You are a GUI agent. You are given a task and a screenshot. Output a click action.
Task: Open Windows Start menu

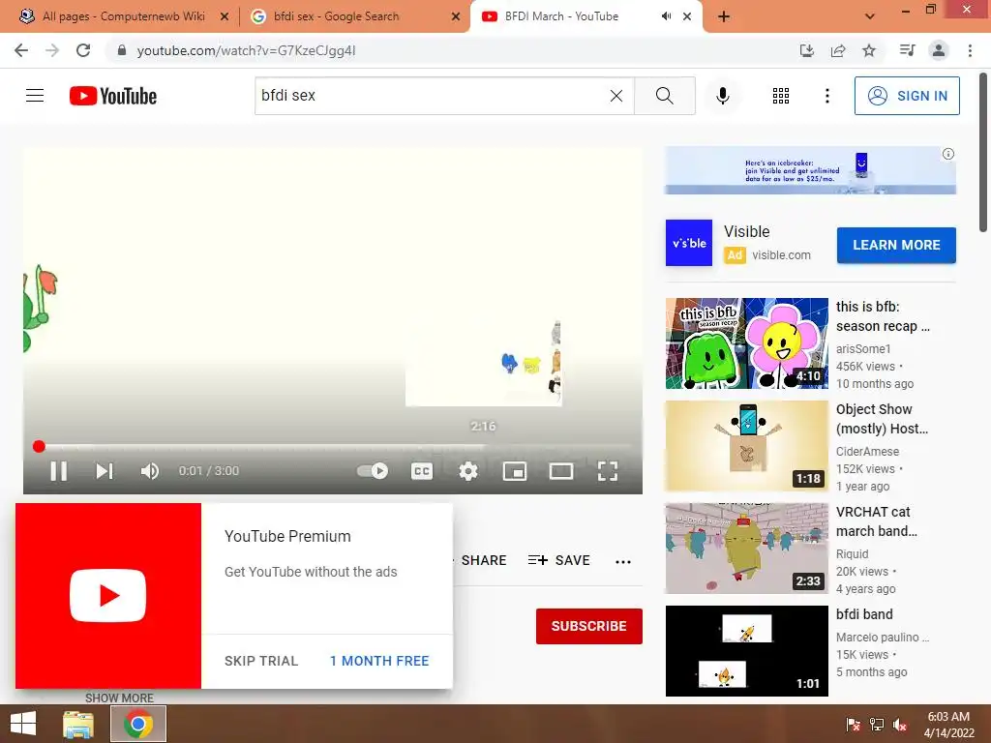23,724
